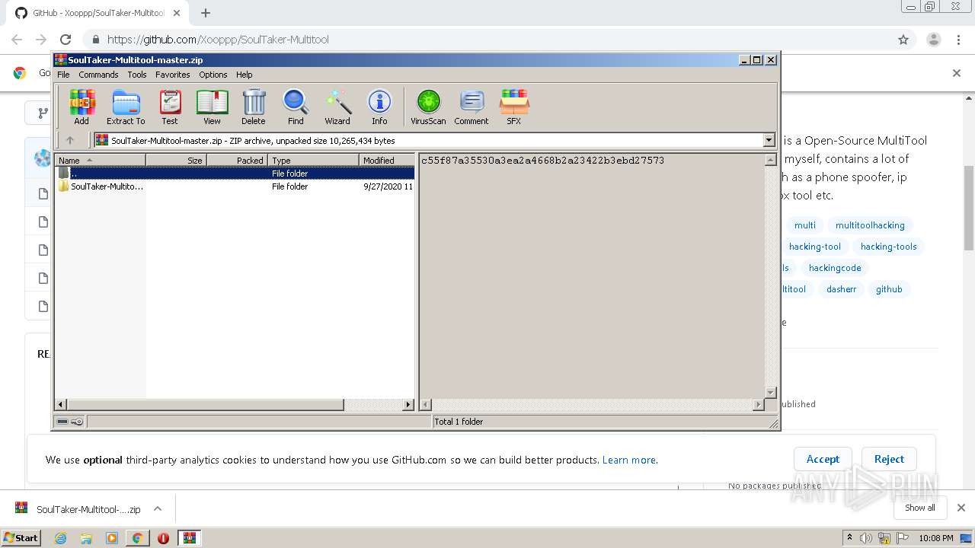Screen dimensions: 975x548
Task: Create SFX self-extracting archive
Action: [514, 107]
